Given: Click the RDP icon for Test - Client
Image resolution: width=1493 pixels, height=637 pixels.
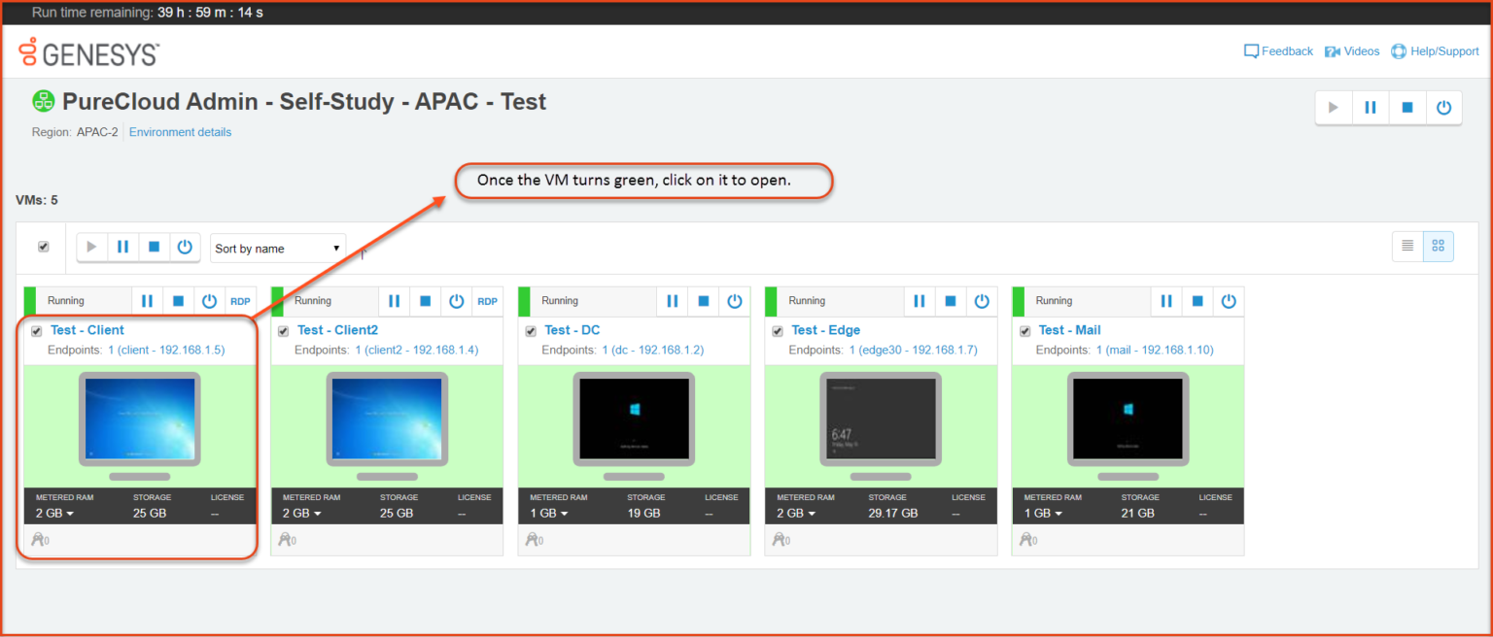Looking at the screenshot, I should click(240, 301).
